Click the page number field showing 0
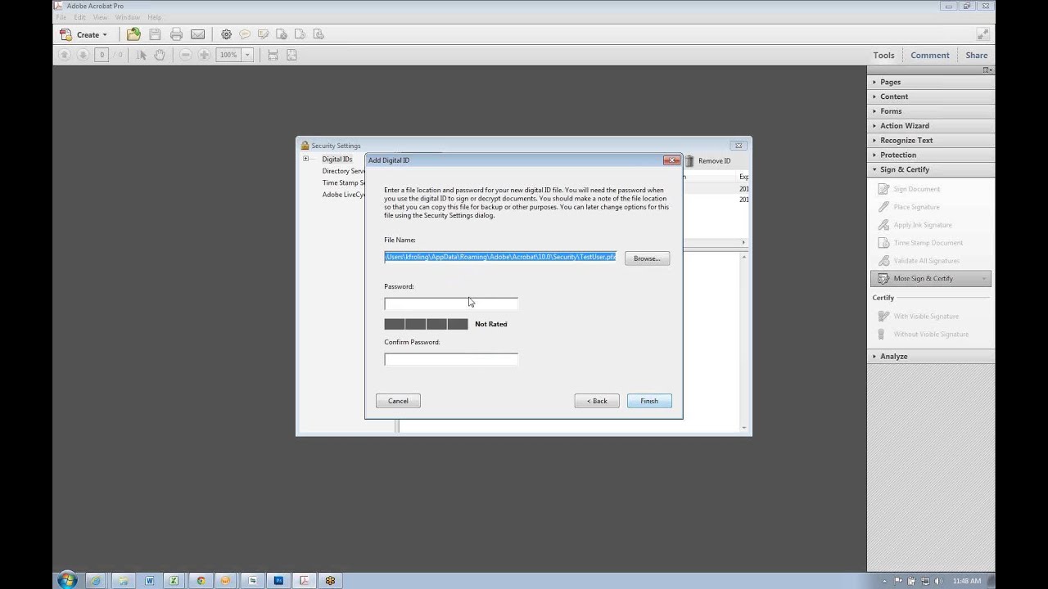Screen dimensions: 1048x589 tap(102, 55)
